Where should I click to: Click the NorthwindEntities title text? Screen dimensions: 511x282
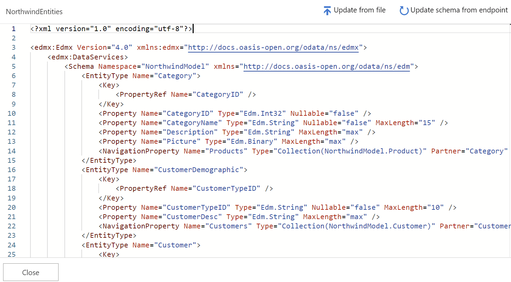[34, 12]
